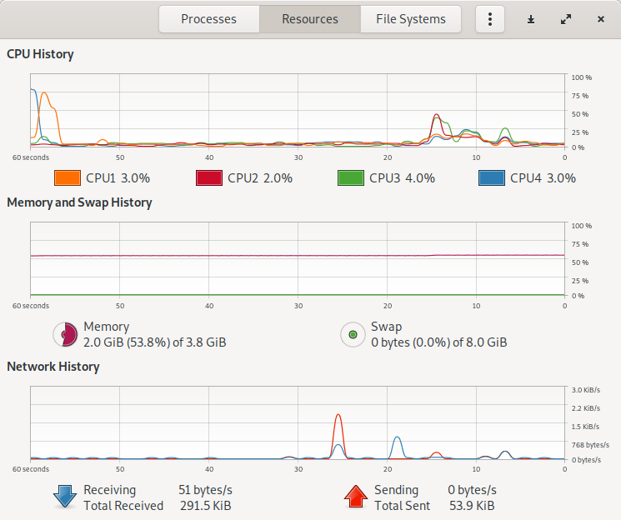Switch to the Processes tab

point(208,19)
